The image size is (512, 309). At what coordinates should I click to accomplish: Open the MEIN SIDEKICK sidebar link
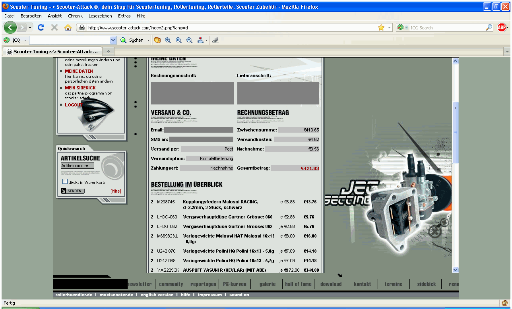(x=80, y=88)
